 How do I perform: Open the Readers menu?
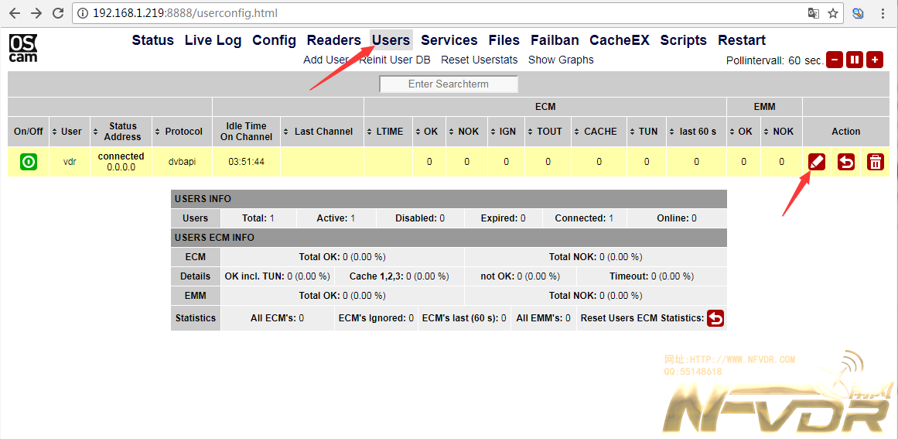333,40
